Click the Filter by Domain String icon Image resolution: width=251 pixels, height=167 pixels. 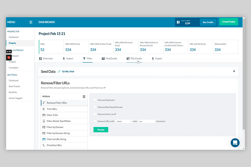point(44,133)
